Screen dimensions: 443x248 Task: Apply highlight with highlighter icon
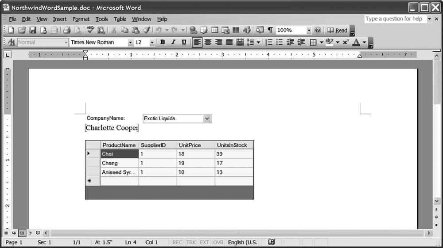tap(330, 42)
